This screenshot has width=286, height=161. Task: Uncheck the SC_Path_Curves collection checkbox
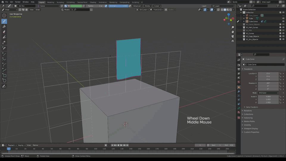280,27
